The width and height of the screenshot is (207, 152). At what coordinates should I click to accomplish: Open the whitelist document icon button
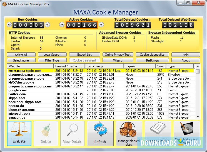coord(158,133)
